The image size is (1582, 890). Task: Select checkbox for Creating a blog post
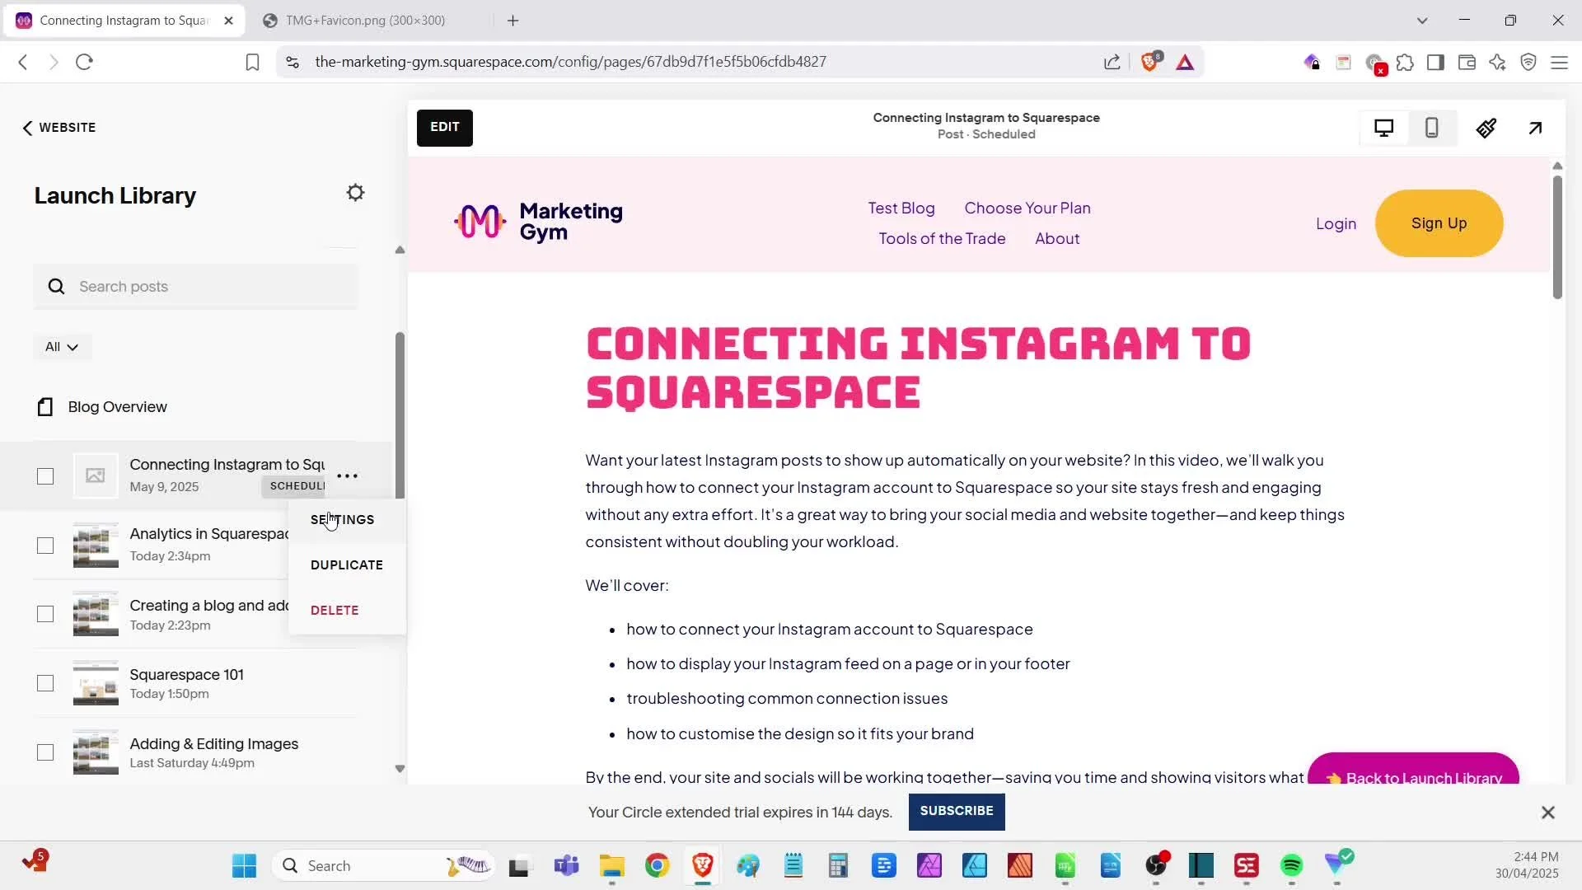pyautogui.click(x=45, y=614)
